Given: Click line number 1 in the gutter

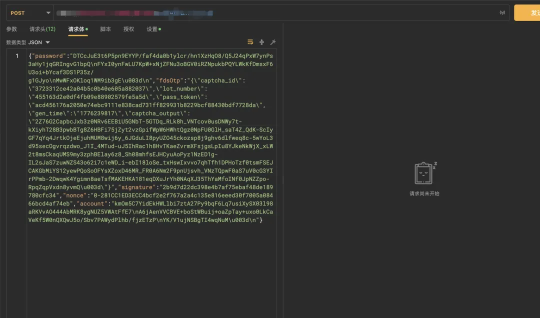Looking at the screenshot, I should (x=17, y=56).
